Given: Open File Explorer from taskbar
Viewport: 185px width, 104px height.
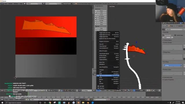Looking at the screenshot, I should [83, 103].
